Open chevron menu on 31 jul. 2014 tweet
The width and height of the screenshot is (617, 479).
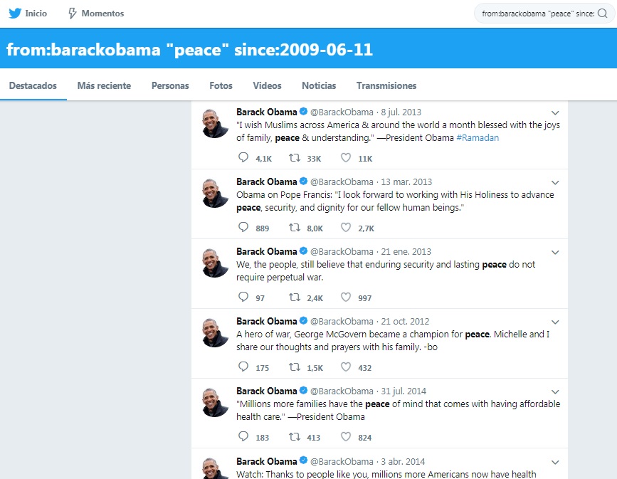click(x=555, y=392)
